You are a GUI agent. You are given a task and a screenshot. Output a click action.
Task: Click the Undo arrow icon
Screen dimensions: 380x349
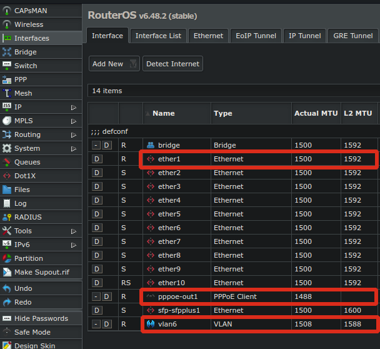pos(7,288)
